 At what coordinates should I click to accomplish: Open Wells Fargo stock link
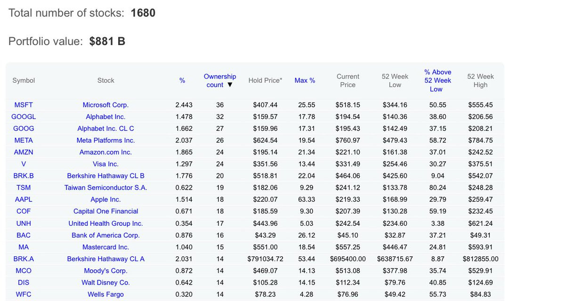point(105,294)
